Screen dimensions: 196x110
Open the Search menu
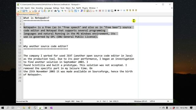click(27, 8)
